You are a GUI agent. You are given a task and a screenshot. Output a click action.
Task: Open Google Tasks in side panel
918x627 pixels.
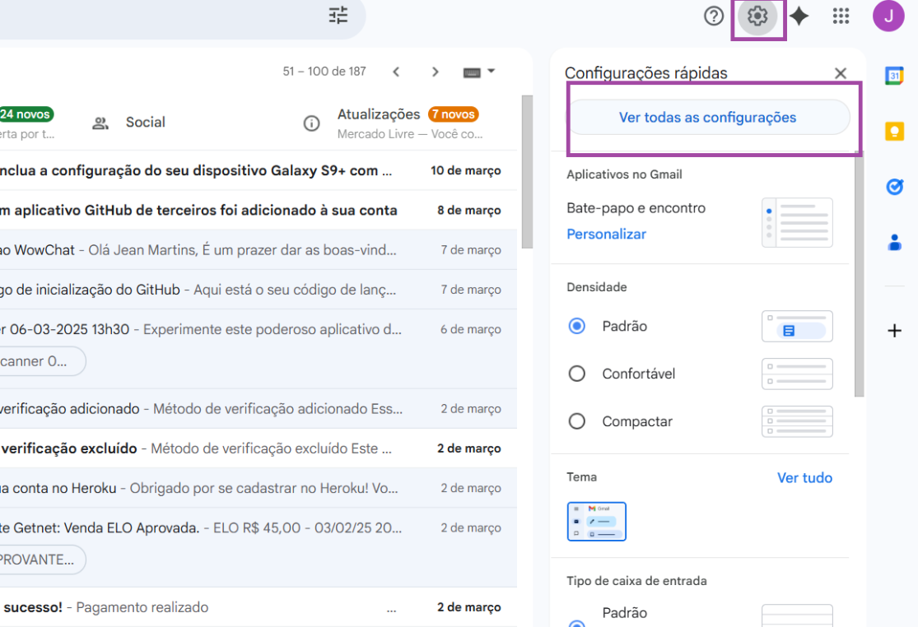(x=894, y=187)
